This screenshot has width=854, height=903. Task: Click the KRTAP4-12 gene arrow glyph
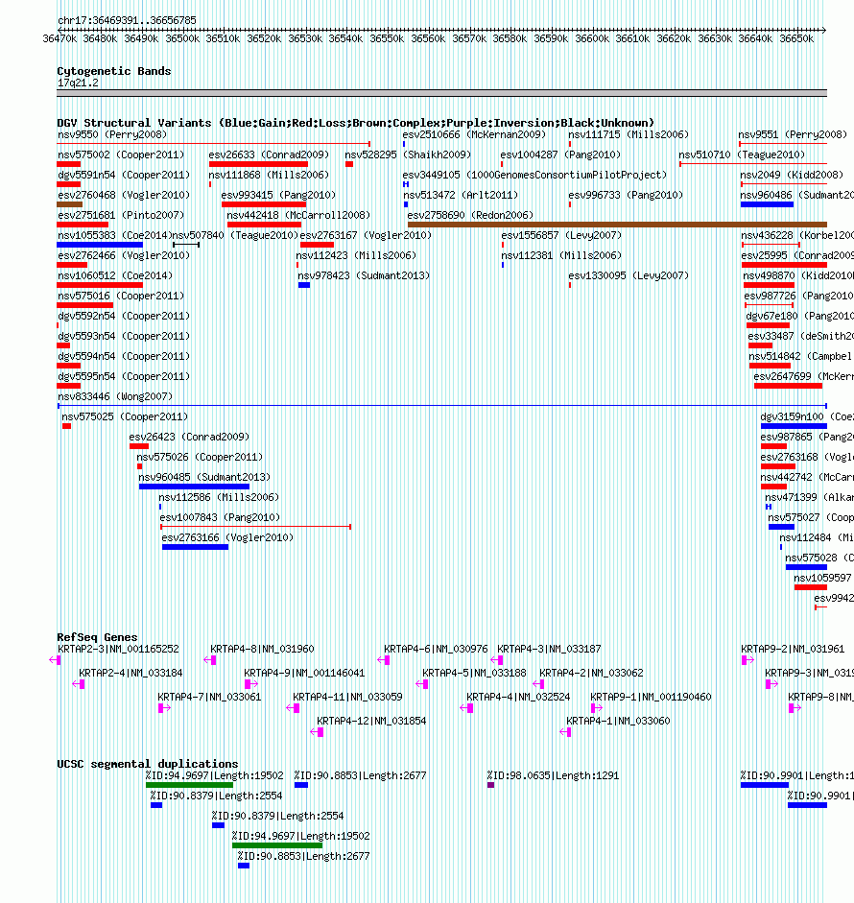point(317,732)
